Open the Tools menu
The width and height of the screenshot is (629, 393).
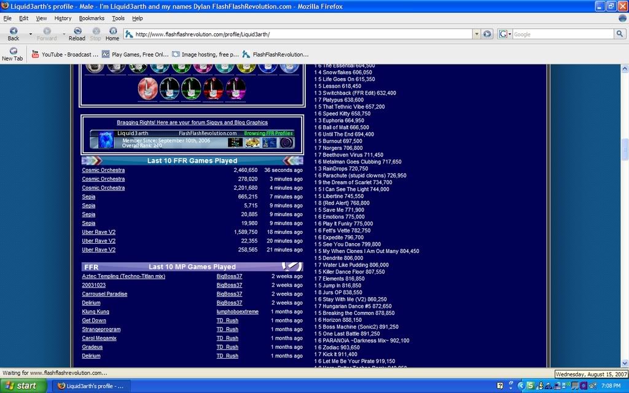tap(118, 18)
